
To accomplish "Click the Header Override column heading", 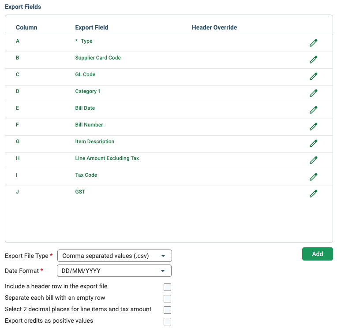I will point(214,27).
